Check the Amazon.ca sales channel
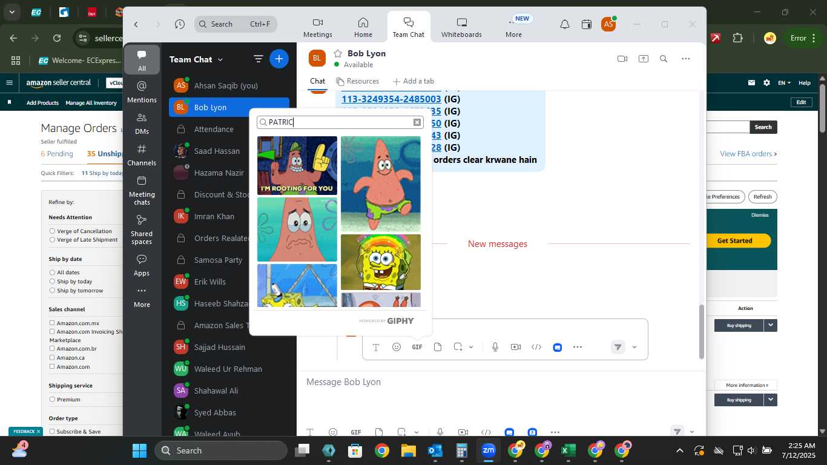Viewport: 827px width, 465px height. (x=52, y=358)
